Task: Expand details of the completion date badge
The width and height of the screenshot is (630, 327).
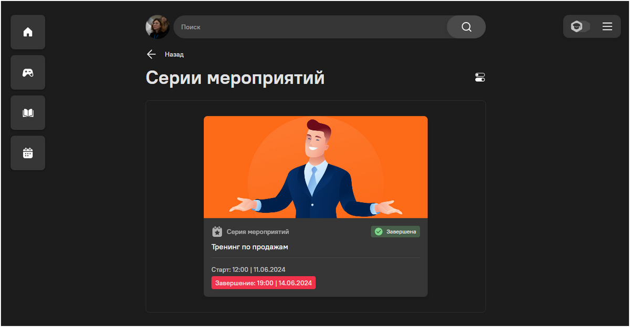Action: click(x=263, y=282)
